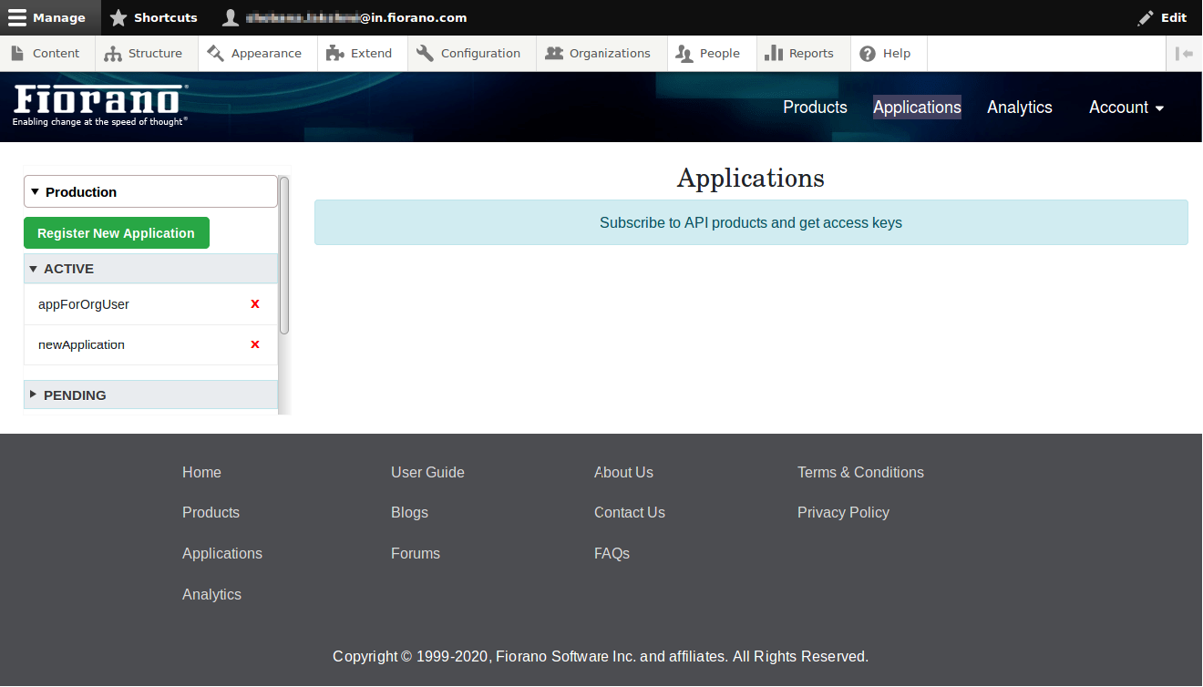This screenshot has width=1203, height=687.
Task: Click the sidebar vertical scrollbar
Action: (284, 256)
